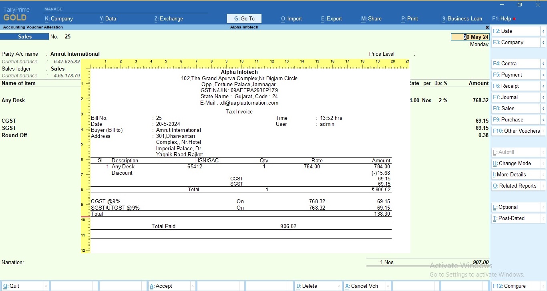
Task: Expand the chevron beside F2: Date
Action: pyautogui.click(x=544, y=31)
